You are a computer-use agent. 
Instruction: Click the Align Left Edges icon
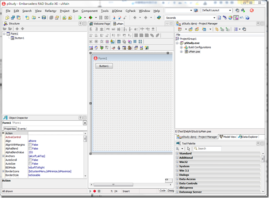tap(91, 29)
